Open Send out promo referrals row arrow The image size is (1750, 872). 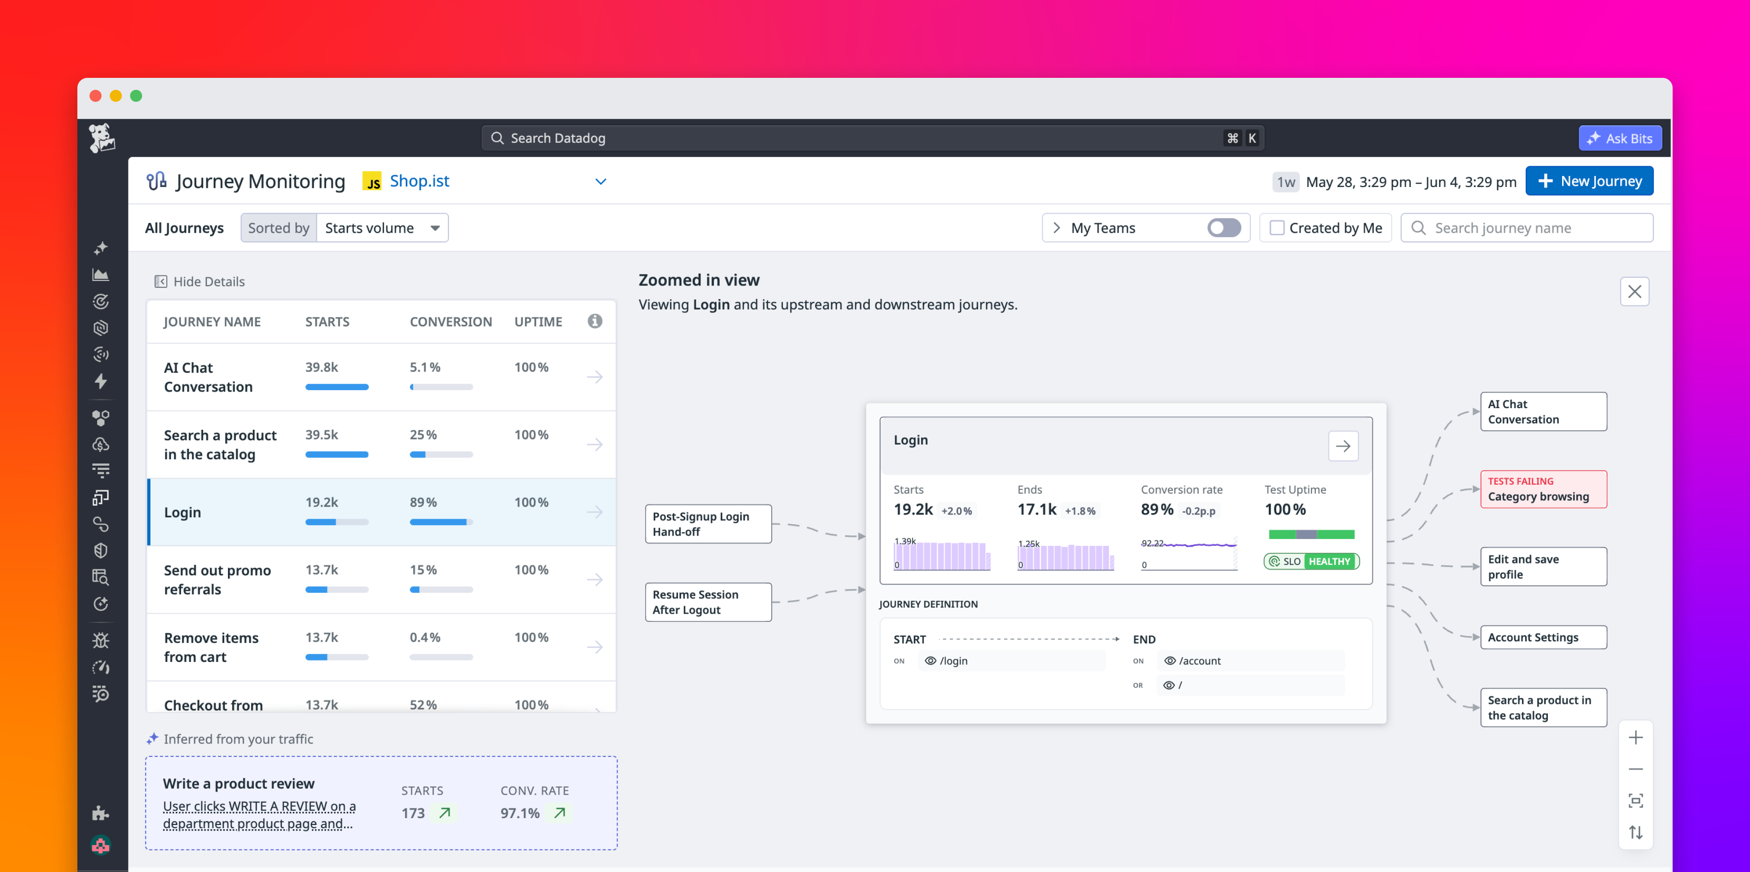coord(595,580)
